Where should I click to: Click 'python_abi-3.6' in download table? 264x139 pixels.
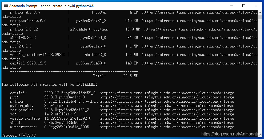pos(25,12)
